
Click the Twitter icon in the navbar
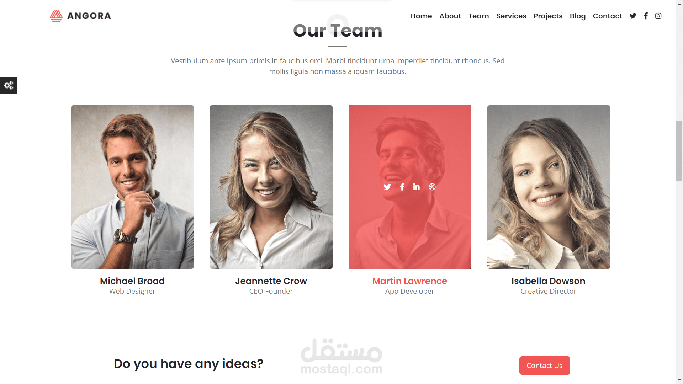(x=633, y=16)
